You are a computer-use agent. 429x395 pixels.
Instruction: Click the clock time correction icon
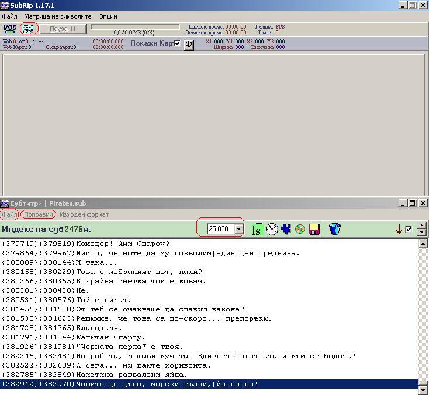[x=272, y=229]
